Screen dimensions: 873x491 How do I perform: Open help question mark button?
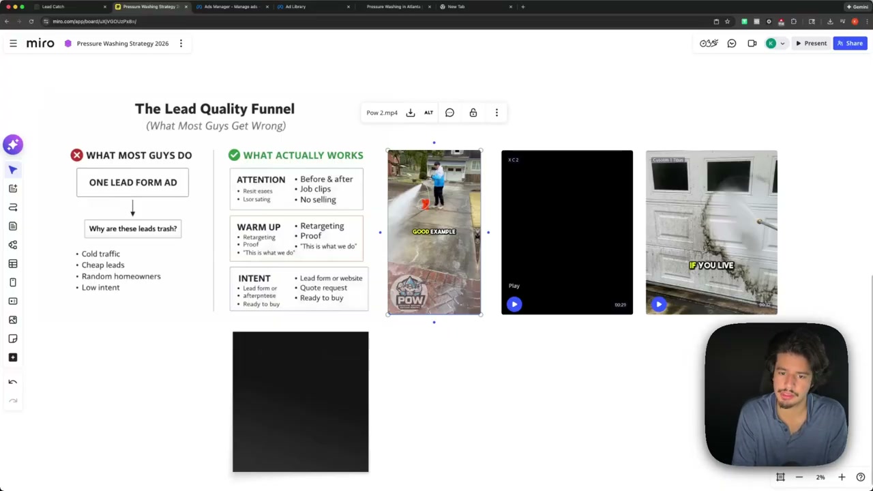tap(861, 477)
